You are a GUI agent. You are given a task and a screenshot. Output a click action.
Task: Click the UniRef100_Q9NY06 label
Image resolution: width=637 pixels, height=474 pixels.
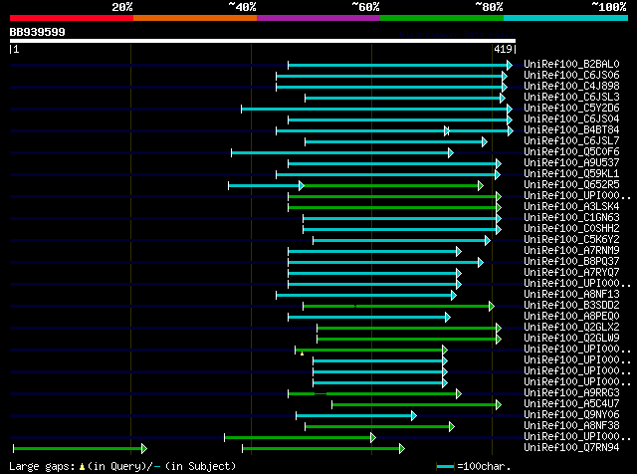point(571,415)
